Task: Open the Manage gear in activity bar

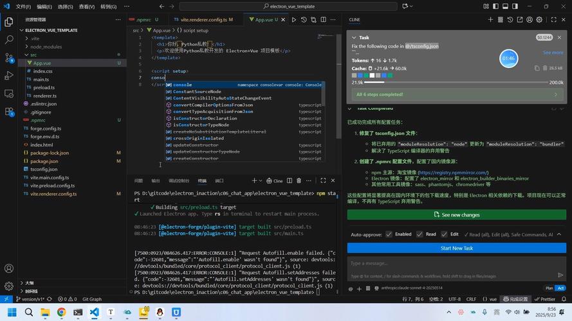Action: (x=9, y=286)
